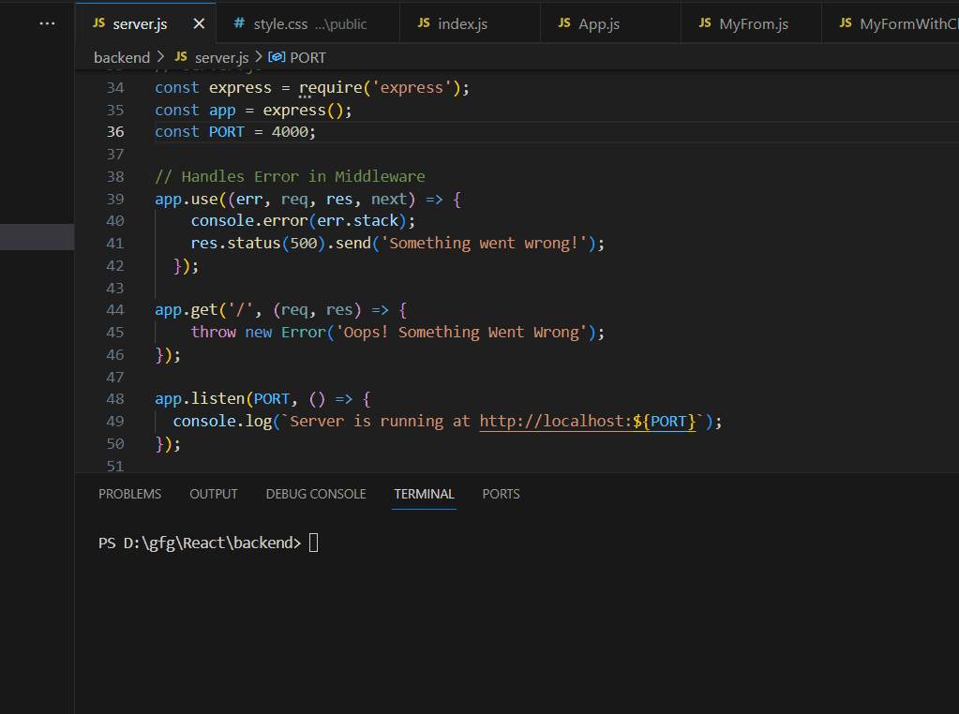This screenshot has height=714, width=959.
Task: Click line number 39 in the gutter
Action: click(x=114, y=199)
